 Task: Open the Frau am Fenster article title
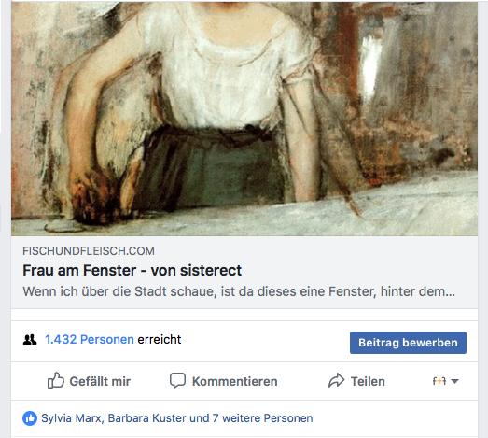coord(132,270)
